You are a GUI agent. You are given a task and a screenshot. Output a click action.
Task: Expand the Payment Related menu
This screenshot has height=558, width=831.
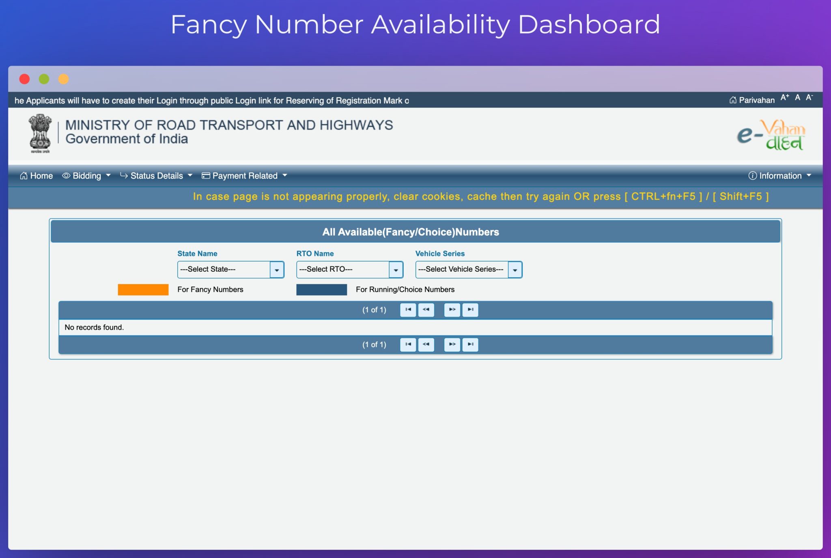click(244, 176)
